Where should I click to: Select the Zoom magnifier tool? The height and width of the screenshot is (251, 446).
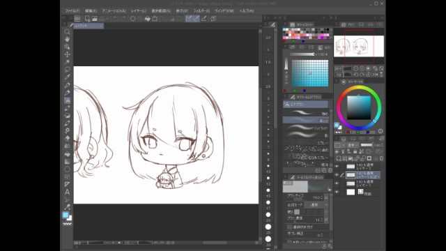point(67,31)
